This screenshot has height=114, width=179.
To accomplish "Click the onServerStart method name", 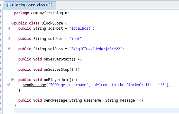I will coord(57,59).
